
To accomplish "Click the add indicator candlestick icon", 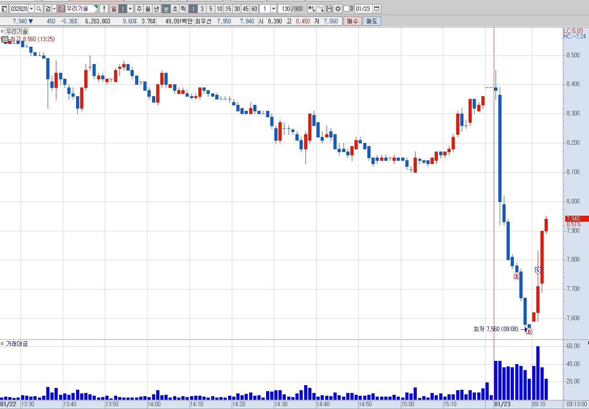I will click(x=311, y=9).
